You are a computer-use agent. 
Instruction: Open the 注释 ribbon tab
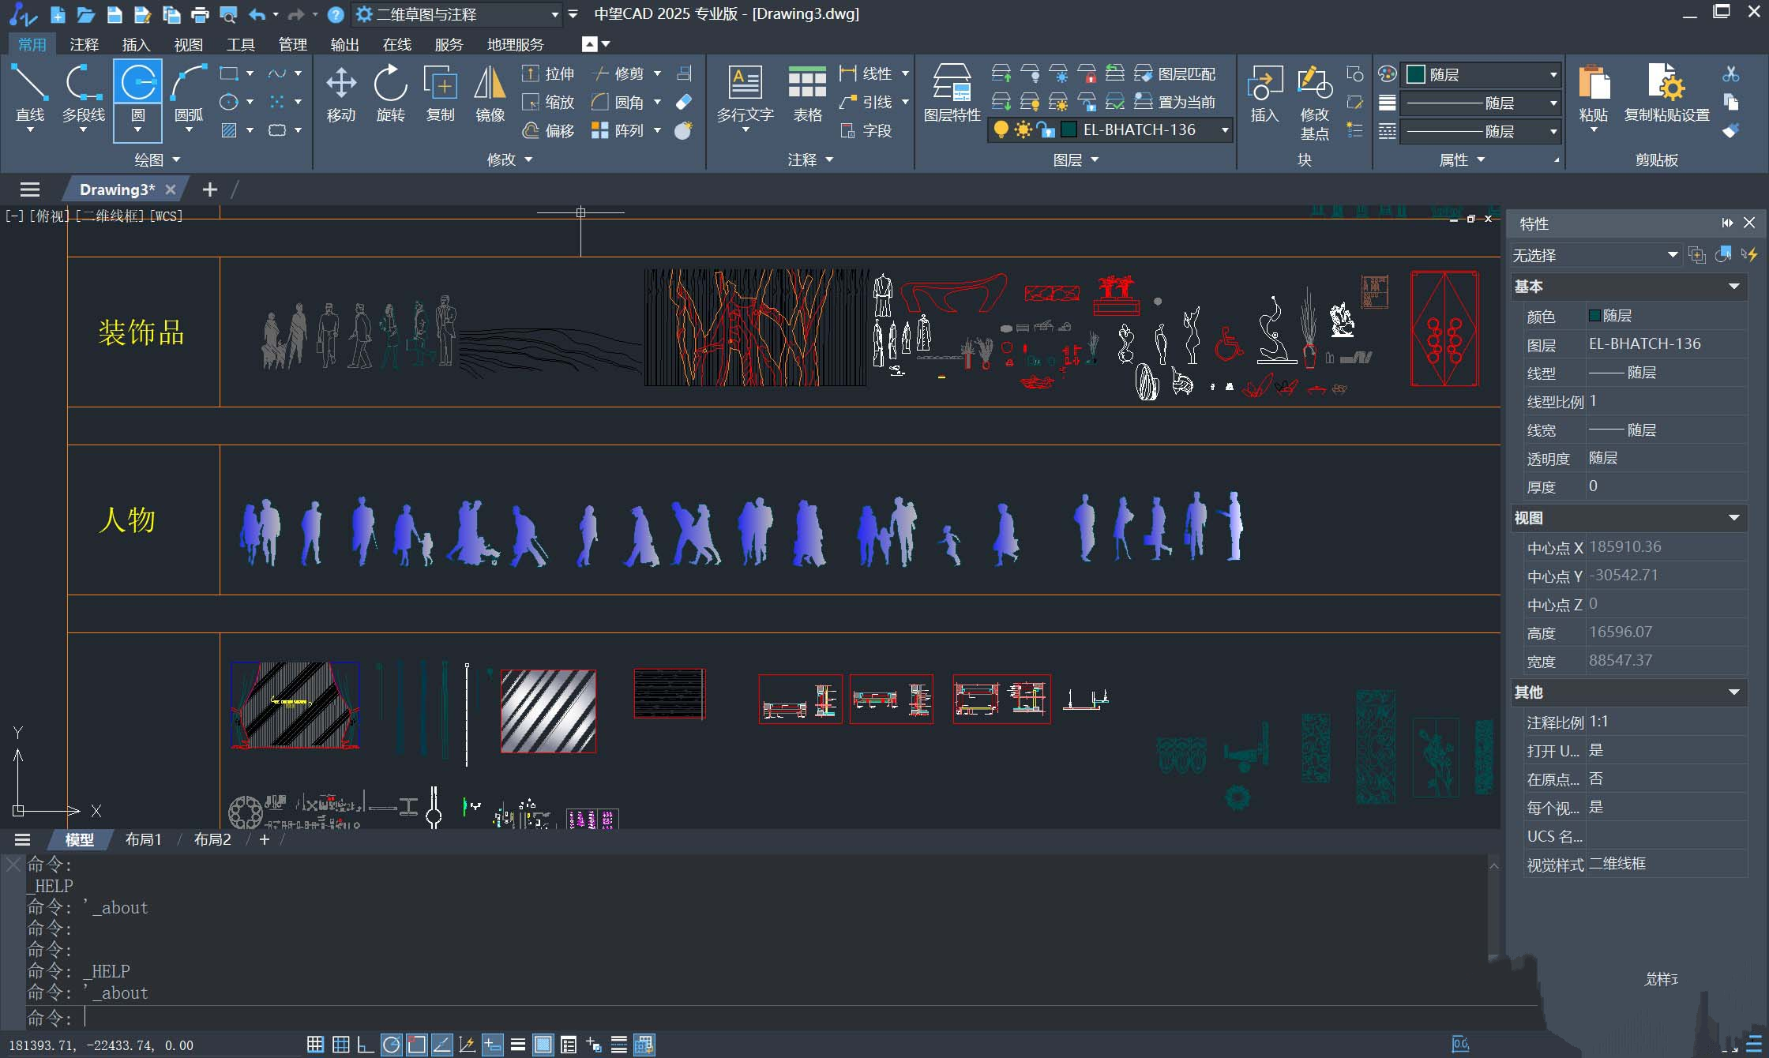coord(84,44)
